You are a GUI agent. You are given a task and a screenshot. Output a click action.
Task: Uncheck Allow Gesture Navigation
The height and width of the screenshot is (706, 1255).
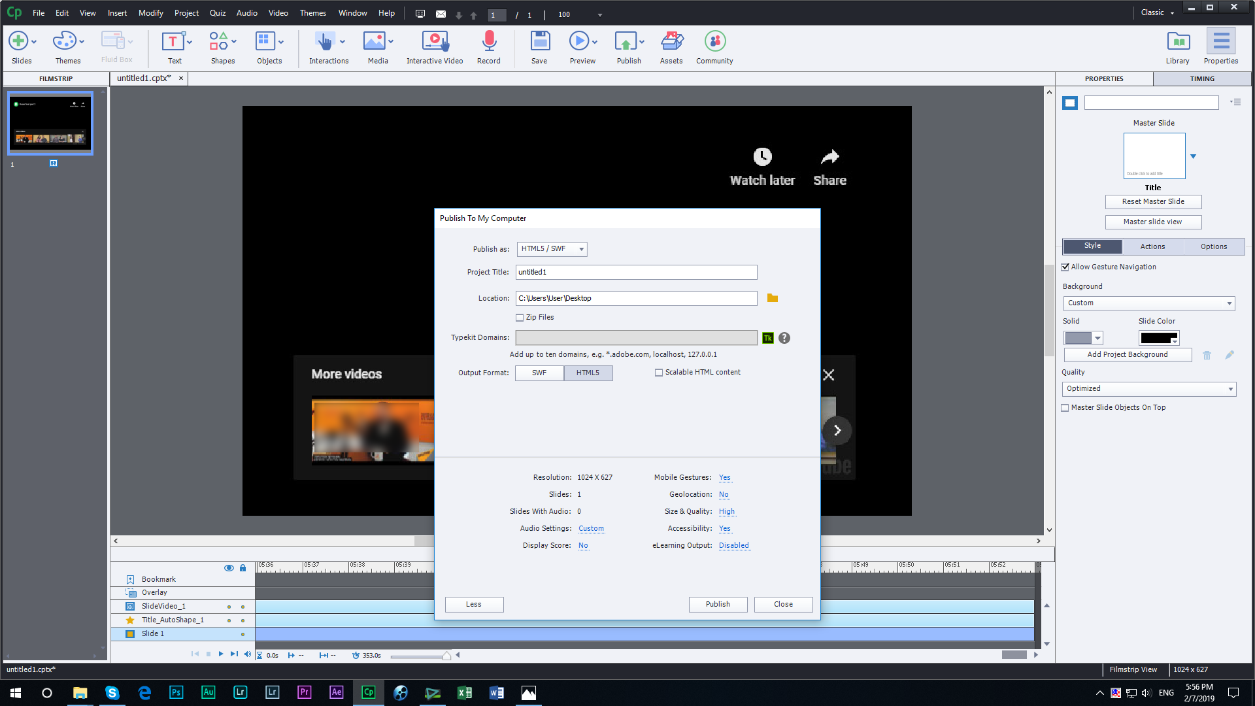[x=1065, y=267]
